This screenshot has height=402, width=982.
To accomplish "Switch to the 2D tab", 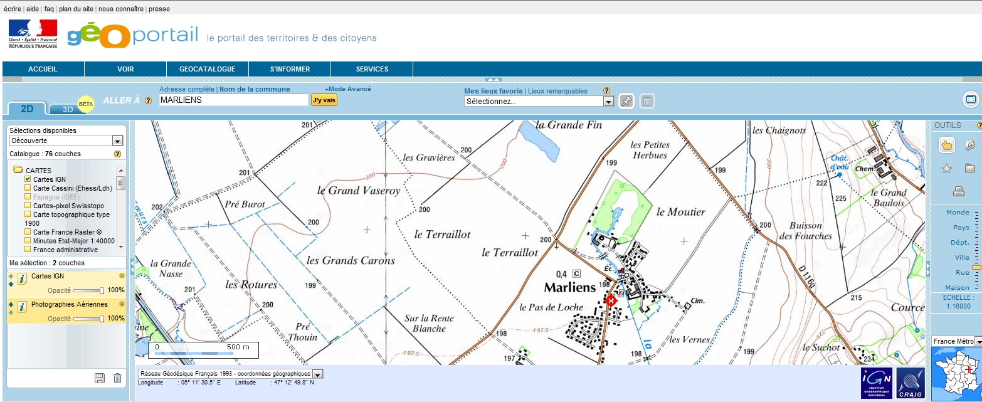I will 27,108.
